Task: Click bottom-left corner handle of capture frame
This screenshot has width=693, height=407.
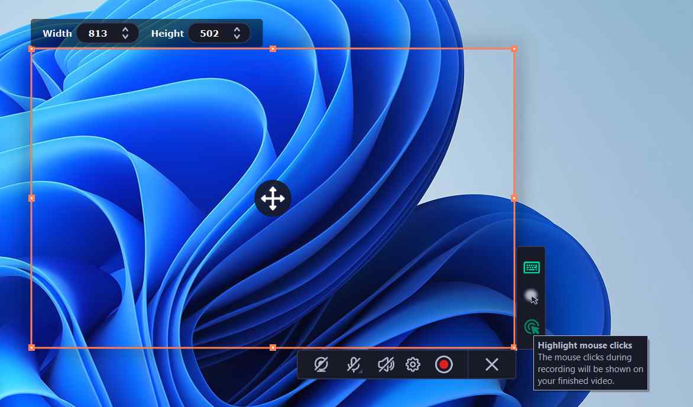Action: point(31,347)
